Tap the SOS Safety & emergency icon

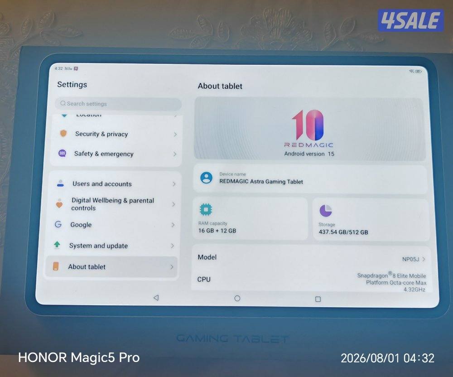[62, 153]
